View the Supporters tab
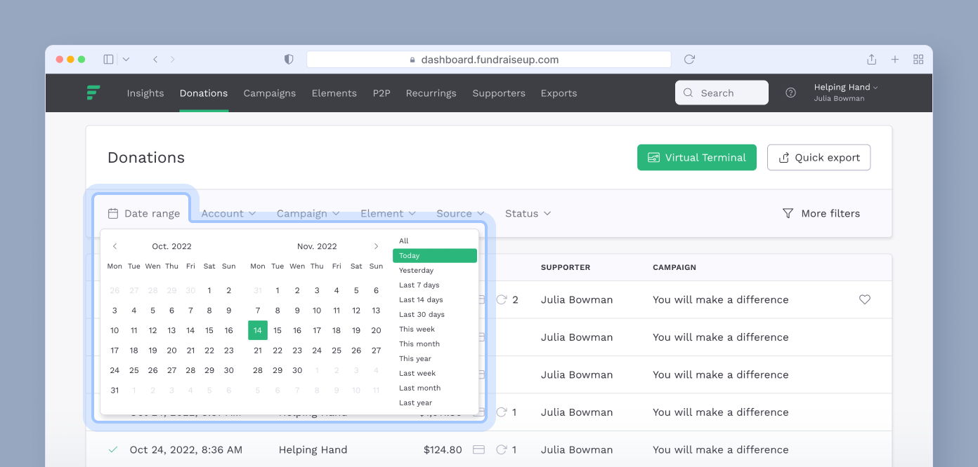The image size is (978, 467). [499, 93]
